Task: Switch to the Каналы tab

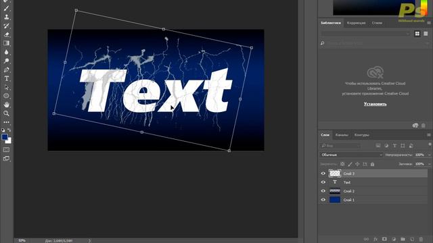Action: click(x=342, y=135)
